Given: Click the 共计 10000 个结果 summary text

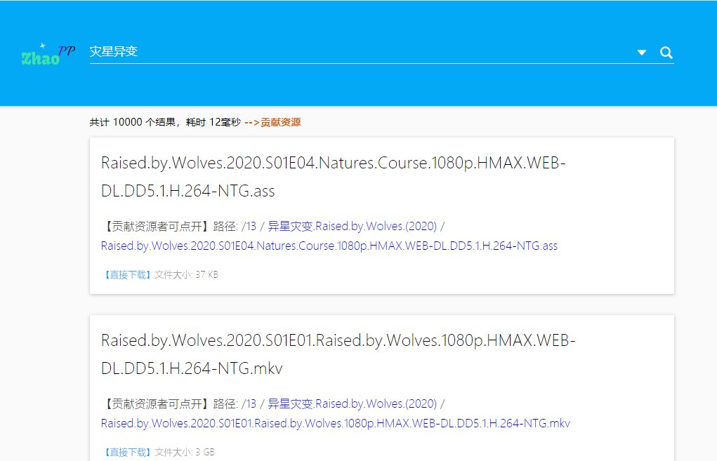Looking at the screenshot, I should (133, 121).
